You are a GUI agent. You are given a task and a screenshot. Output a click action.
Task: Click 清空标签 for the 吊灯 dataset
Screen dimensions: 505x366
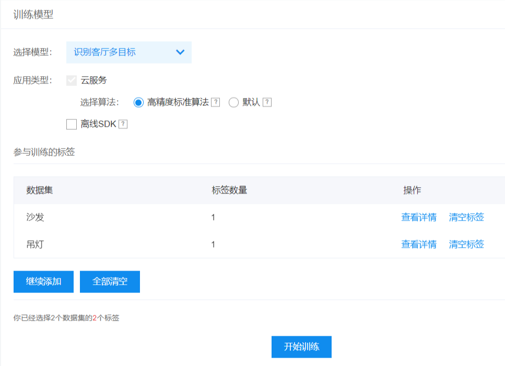466,245
